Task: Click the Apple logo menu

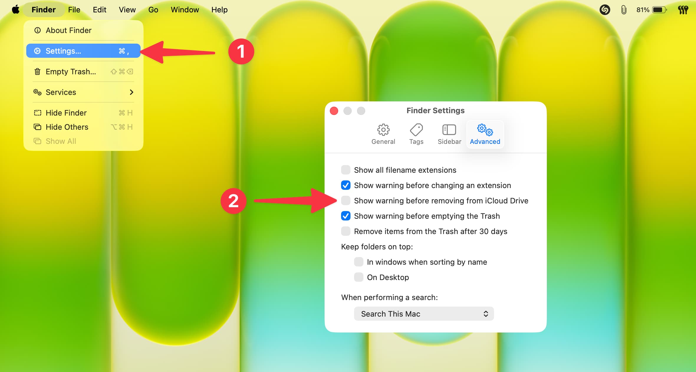Action: pos(16,10)
